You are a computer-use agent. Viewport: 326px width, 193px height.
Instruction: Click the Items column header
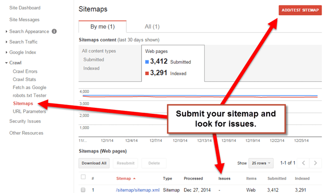click(251, 179)
